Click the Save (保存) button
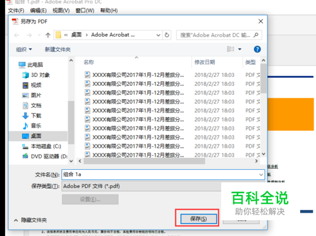316x236 pixels. pyautogui.click(x=198, y=219)
